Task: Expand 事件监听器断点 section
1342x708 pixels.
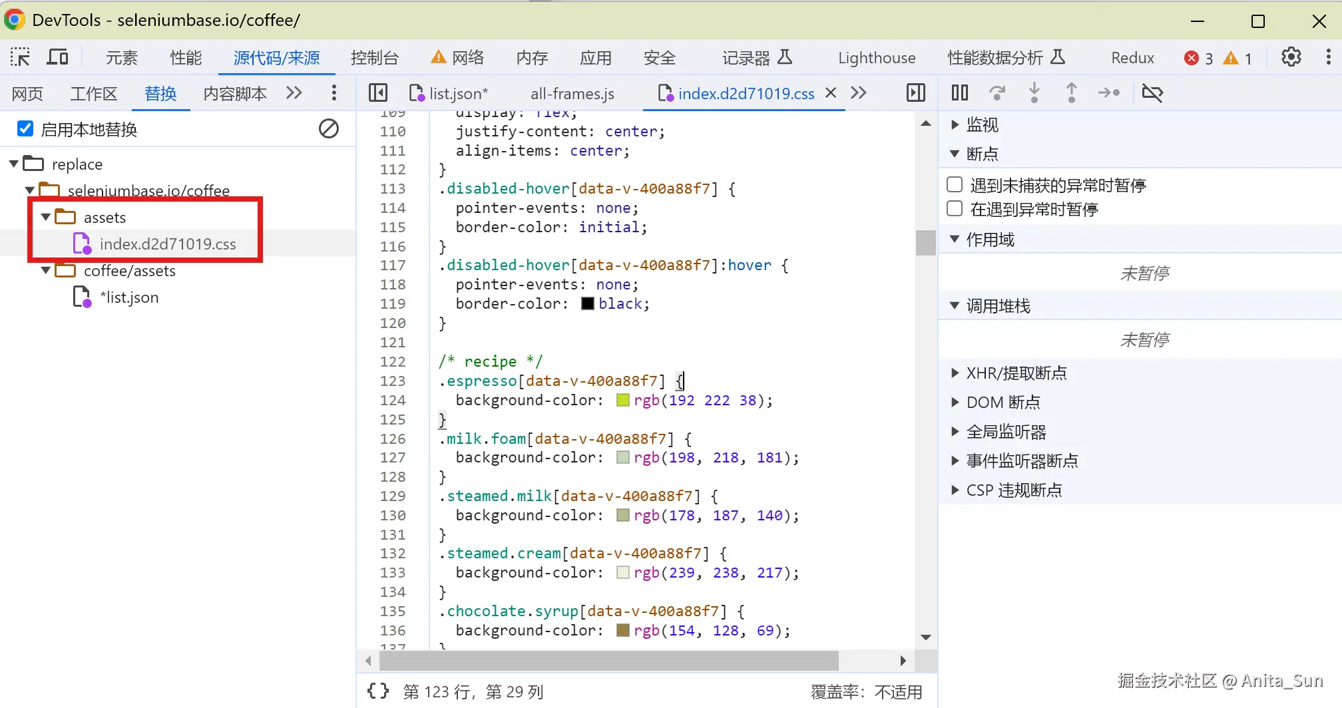Action: (x=955, y=460)
